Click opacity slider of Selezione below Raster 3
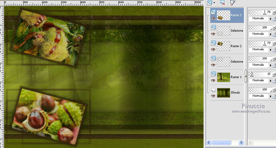The width and height of the screenshot is (276, 148). pyautogui.click(x=260, y=28)
